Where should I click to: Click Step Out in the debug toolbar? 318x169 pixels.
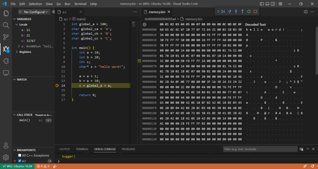coord(243,11)
